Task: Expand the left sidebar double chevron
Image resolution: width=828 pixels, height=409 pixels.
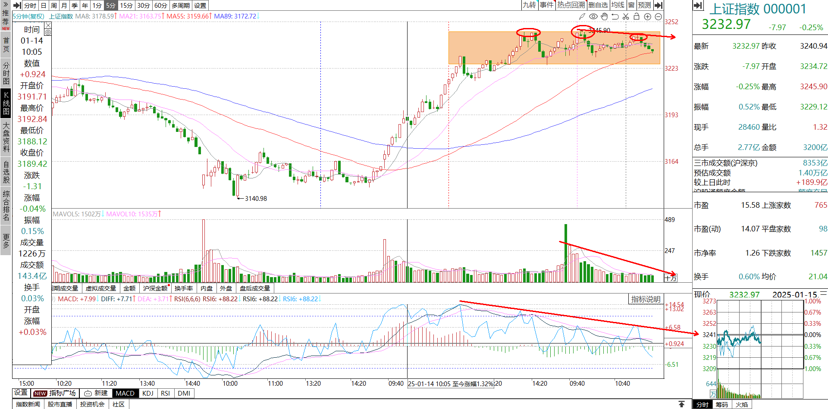Action: pos(6,4)
